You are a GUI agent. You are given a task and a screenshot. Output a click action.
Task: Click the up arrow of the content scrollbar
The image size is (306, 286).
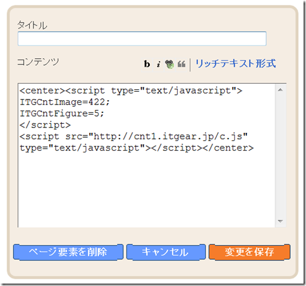(x=280, y=90)
